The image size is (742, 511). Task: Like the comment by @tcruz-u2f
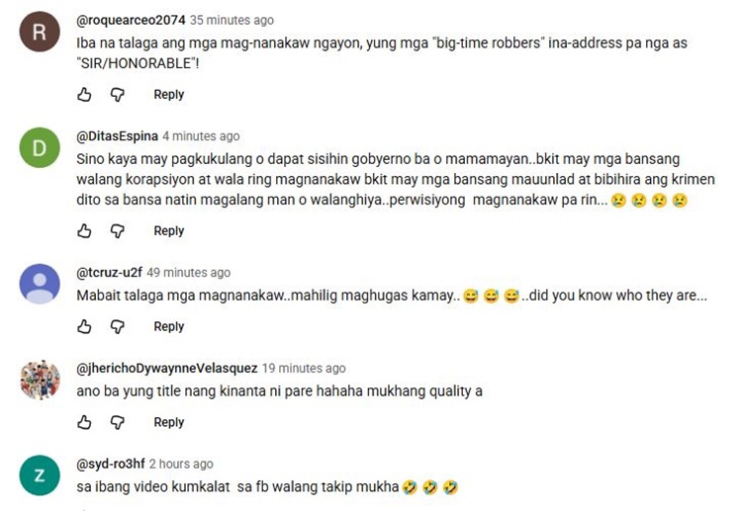click(x=84, y=326)
